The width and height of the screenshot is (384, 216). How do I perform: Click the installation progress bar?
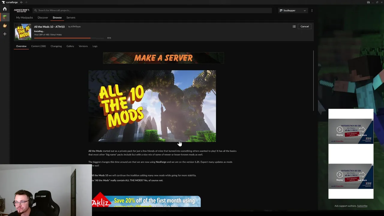click(x=70, y=38)
